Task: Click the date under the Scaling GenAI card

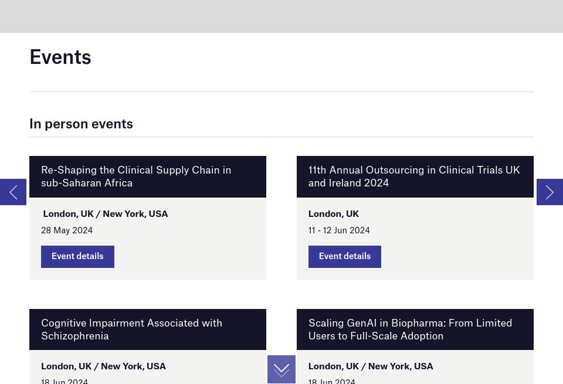Action: tap(332, 381)
